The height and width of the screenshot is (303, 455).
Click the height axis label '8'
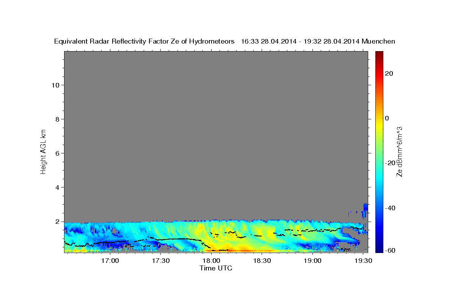[x=57, y=119]
